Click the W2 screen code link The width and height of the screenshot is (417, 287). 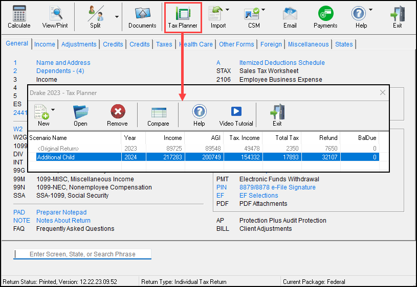coord(18,129)
